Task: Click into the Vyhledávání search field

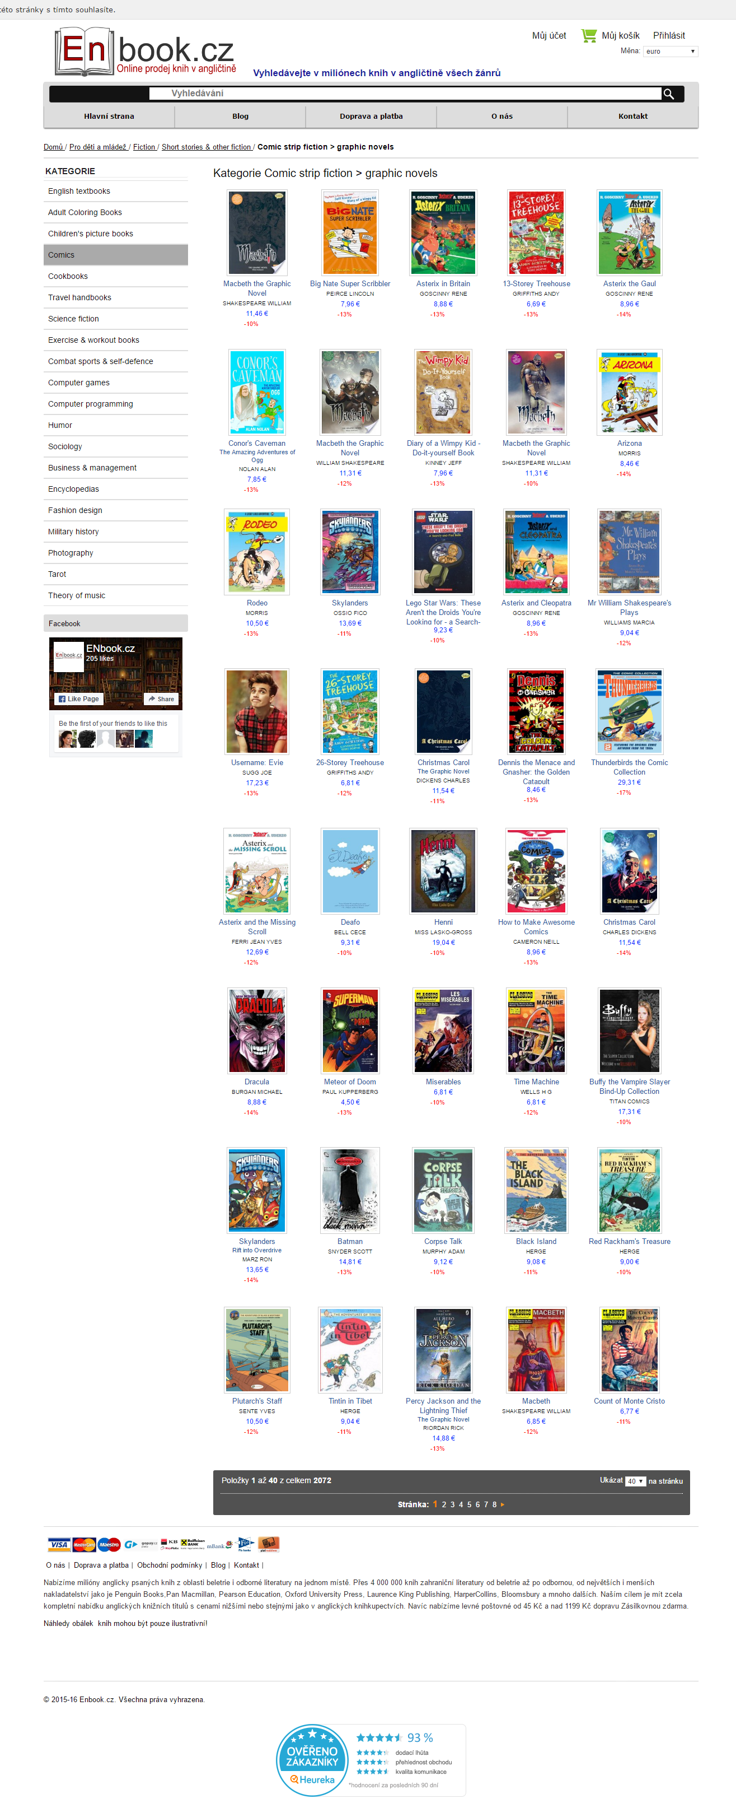Action: pyautogui.click(x=405, y=94)
